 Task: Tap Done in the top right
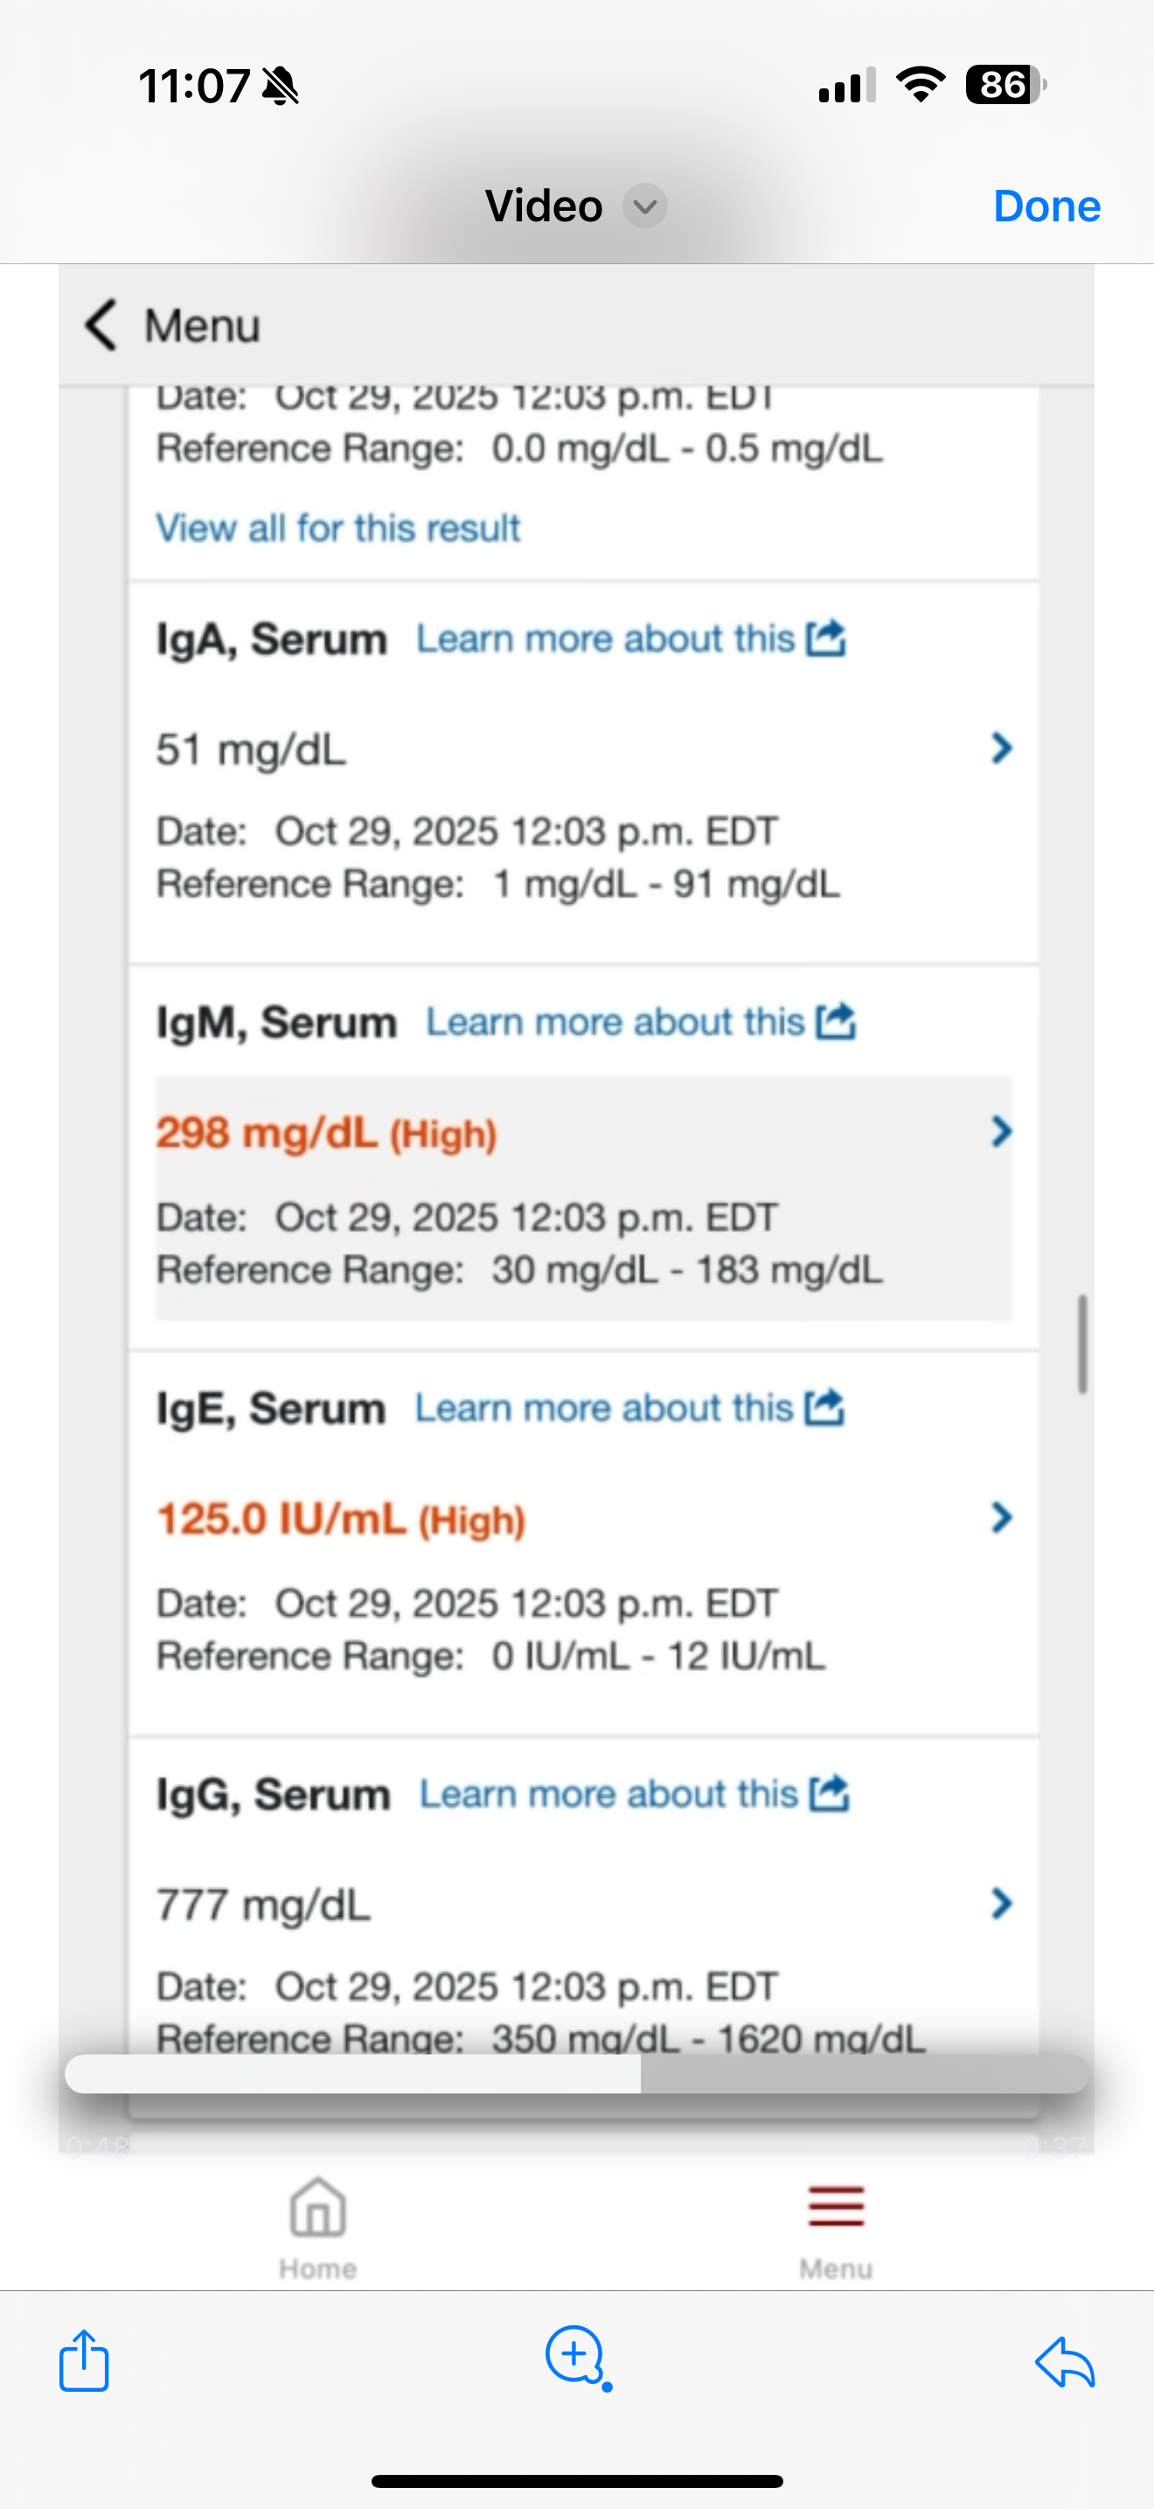pos(1046,206)
